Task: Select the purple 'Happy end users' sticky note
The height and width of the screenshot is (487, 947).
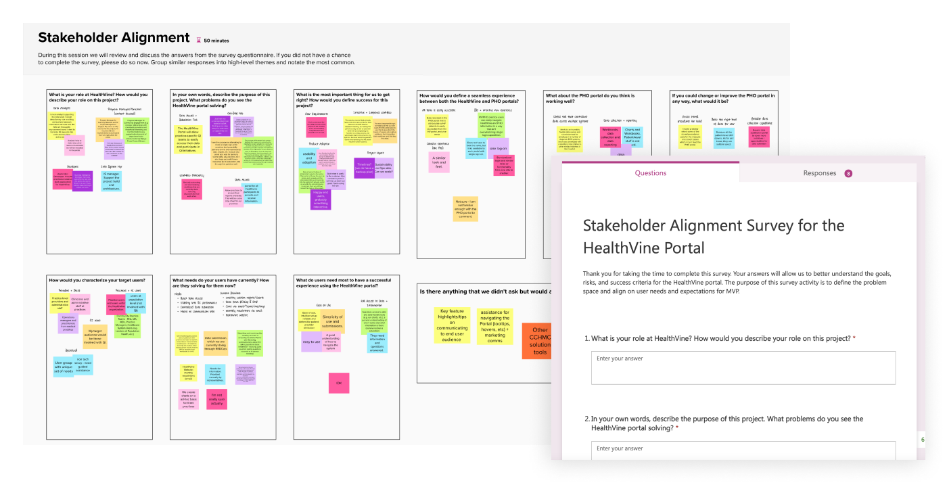Action: click(x=321, y=199)
